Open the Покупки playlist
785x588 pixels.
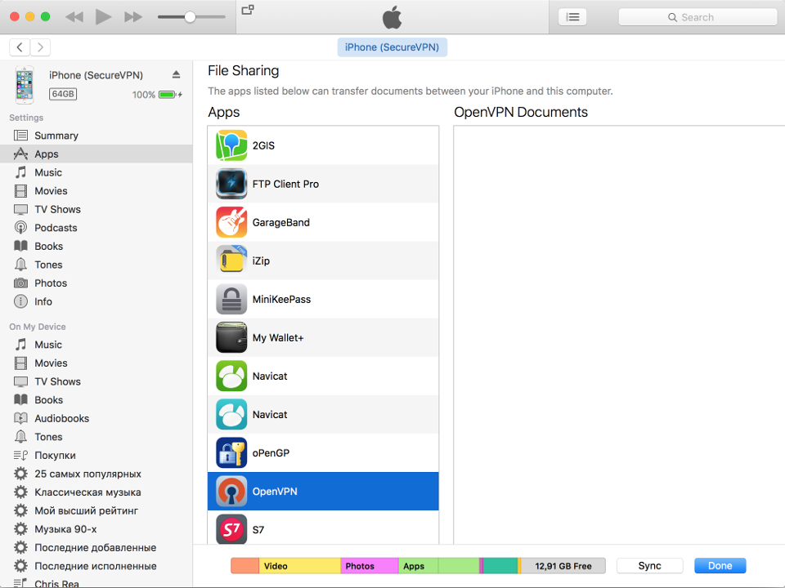pyautogui.click(x=96, y=456)
